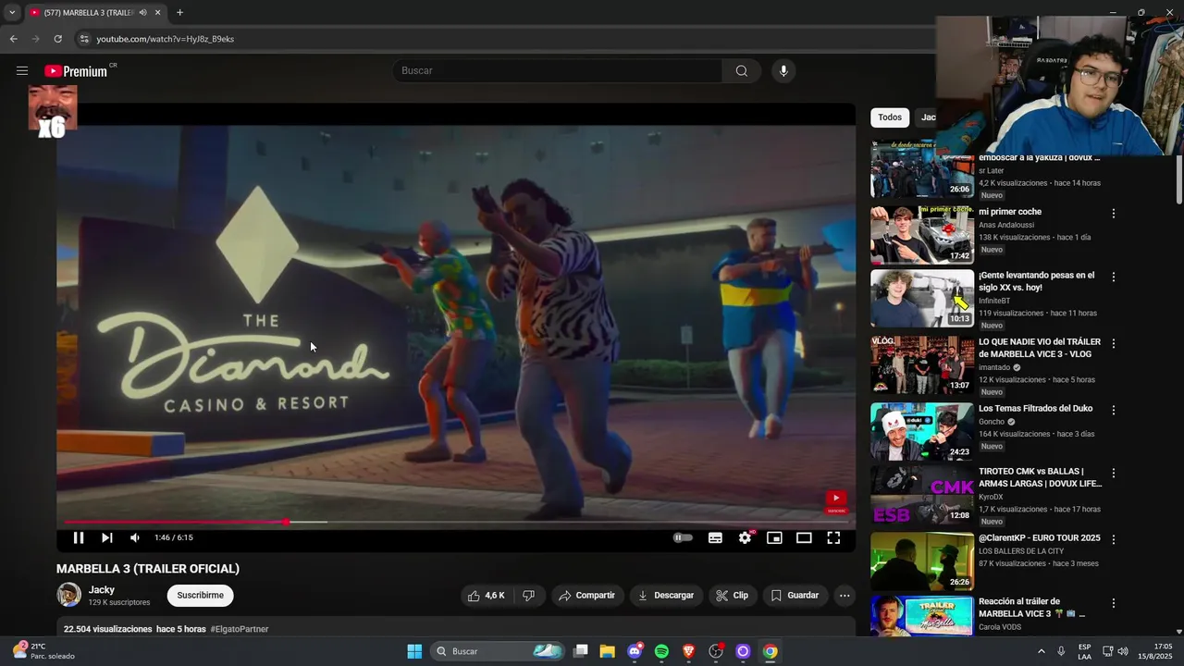The height and width of the screenshot is (666, 1184).
Task: Select the Todos filter chip
Action: [890, 117]
